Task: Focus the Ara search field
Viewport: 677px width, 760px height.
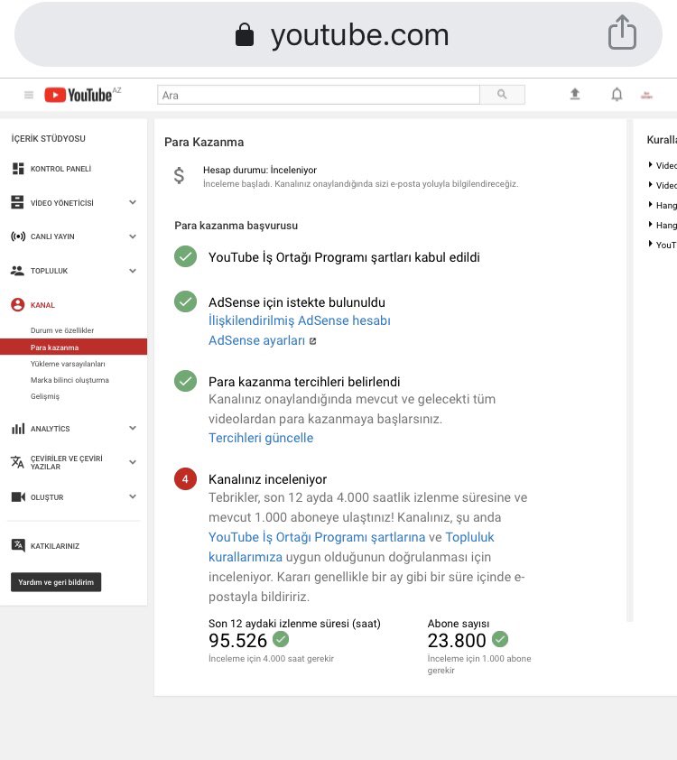Action: coord(319,95)
